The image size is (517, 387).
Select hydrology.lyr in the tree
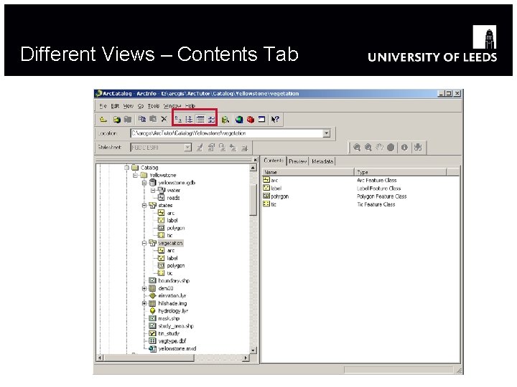tap(173, 311)
